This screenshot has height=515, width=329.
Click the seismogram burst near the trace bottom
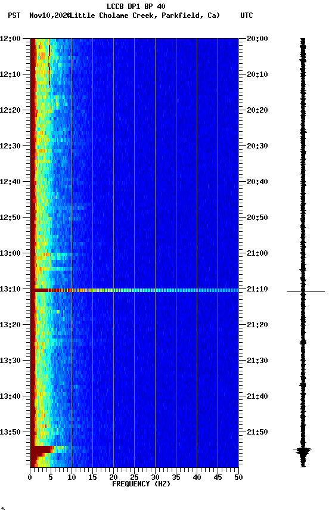click(x=302, y=451)
